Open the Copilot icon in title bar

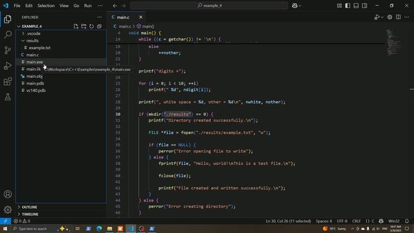click(295, 6)
